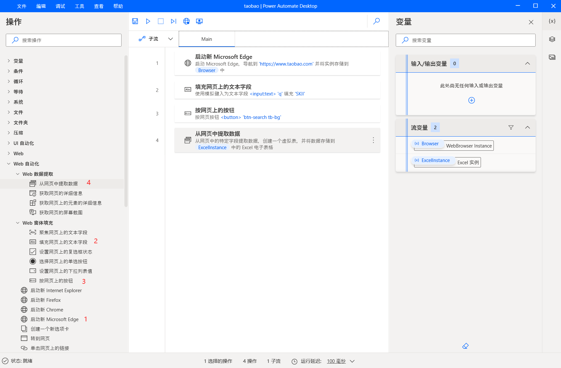Open the Images pane icon
The image size is (561, 368).
(x=552, y=57)
